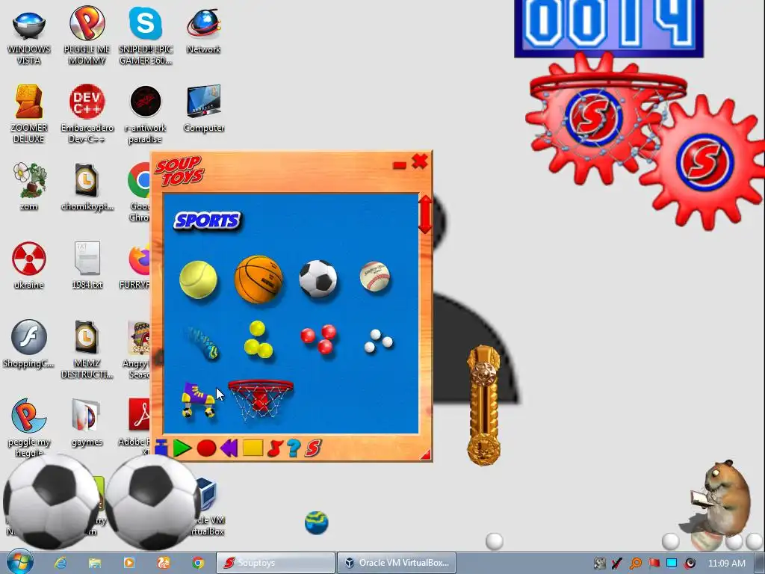Screen dimensions: 765x574
Task: Launch Windows Media Player from taskbar
Action: 128,563
